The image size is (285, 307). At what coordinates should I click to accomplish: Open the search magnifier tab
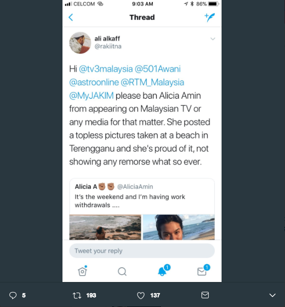pos(122,271)
